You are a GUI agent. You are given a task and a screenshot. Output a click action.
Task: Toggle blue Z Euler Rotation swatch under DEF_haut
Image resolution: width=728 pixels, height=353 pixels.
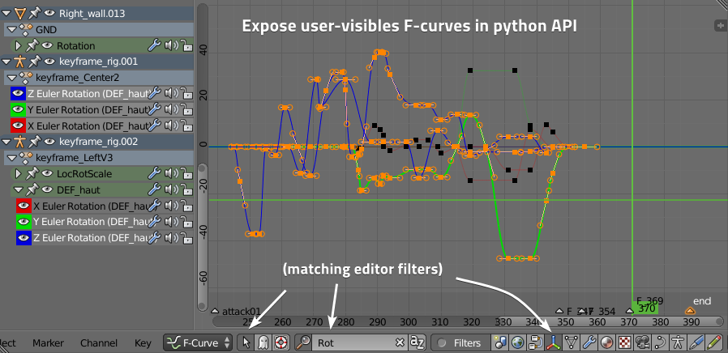[24, 237]
